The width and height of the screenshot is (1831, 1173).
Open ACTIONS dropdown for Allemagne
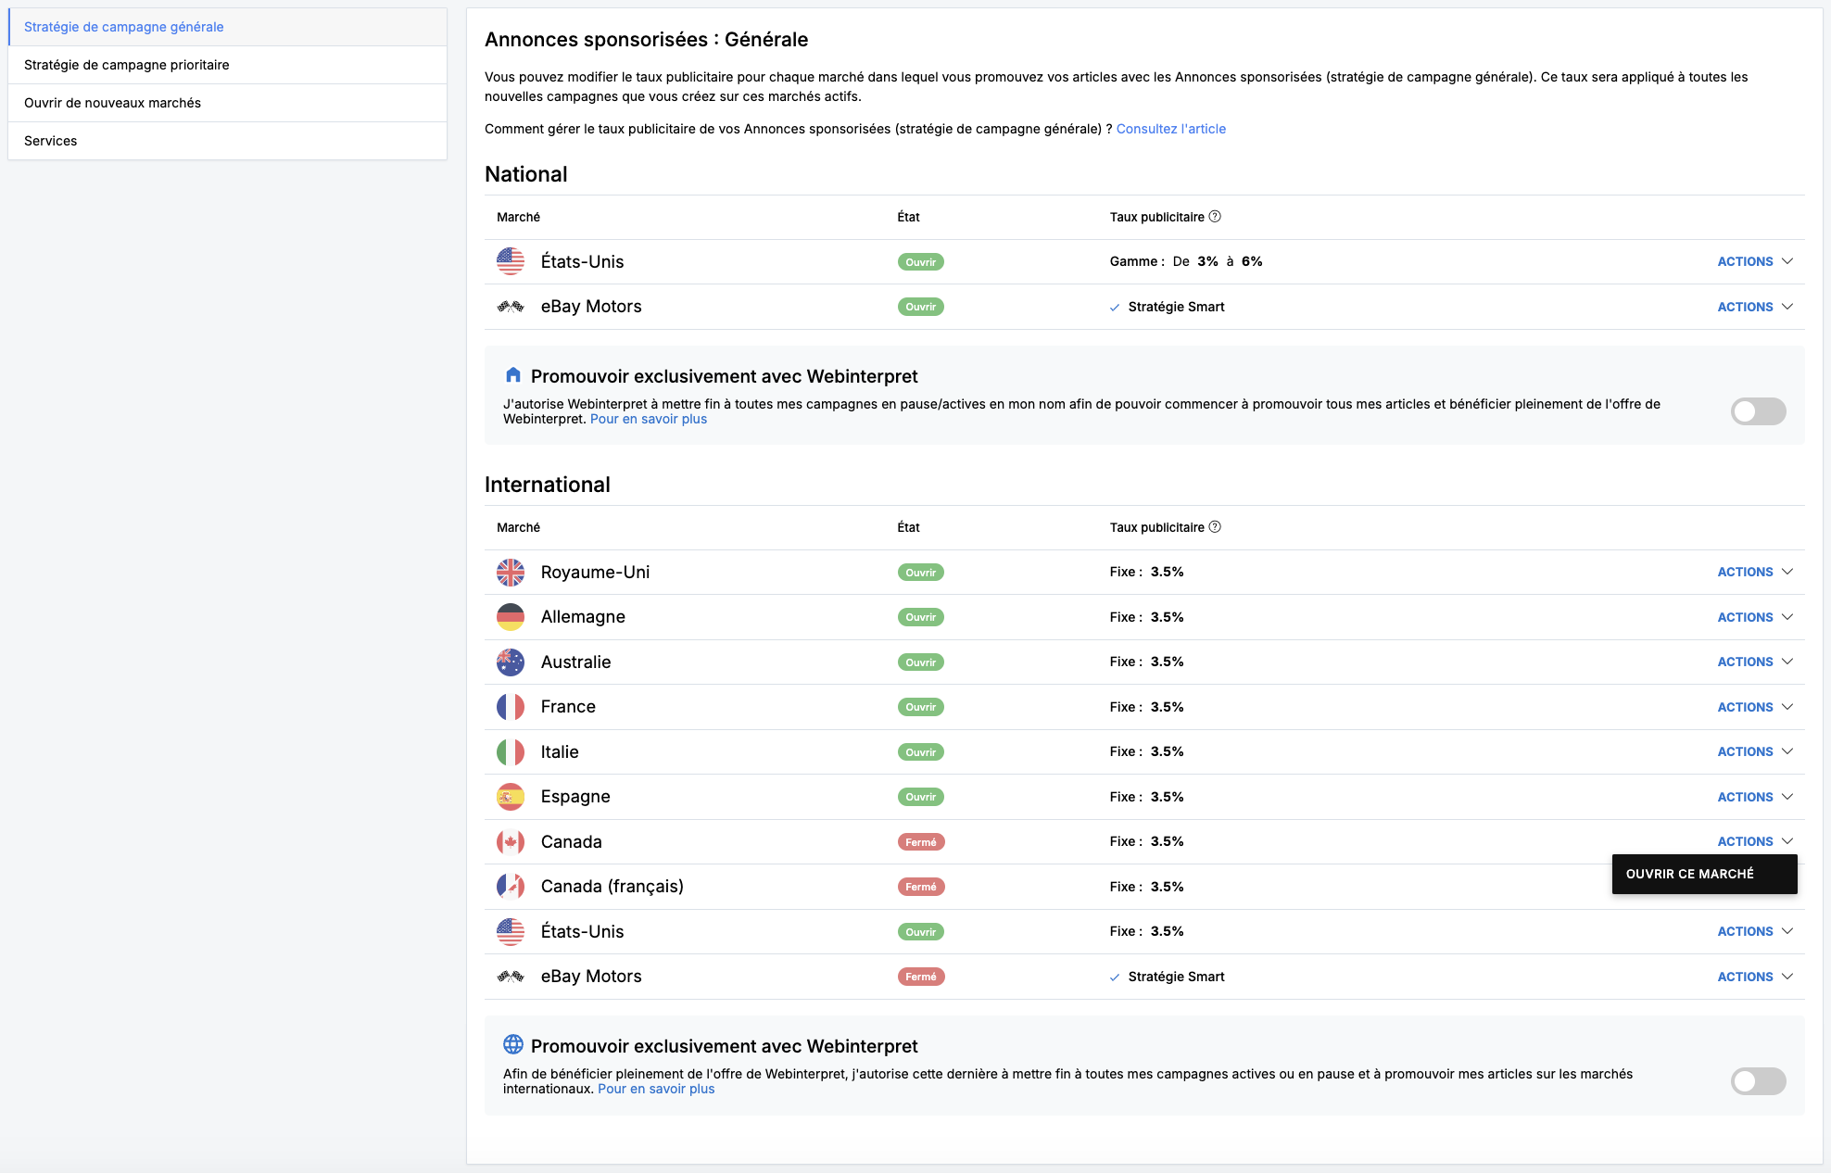click(1755, 617)
